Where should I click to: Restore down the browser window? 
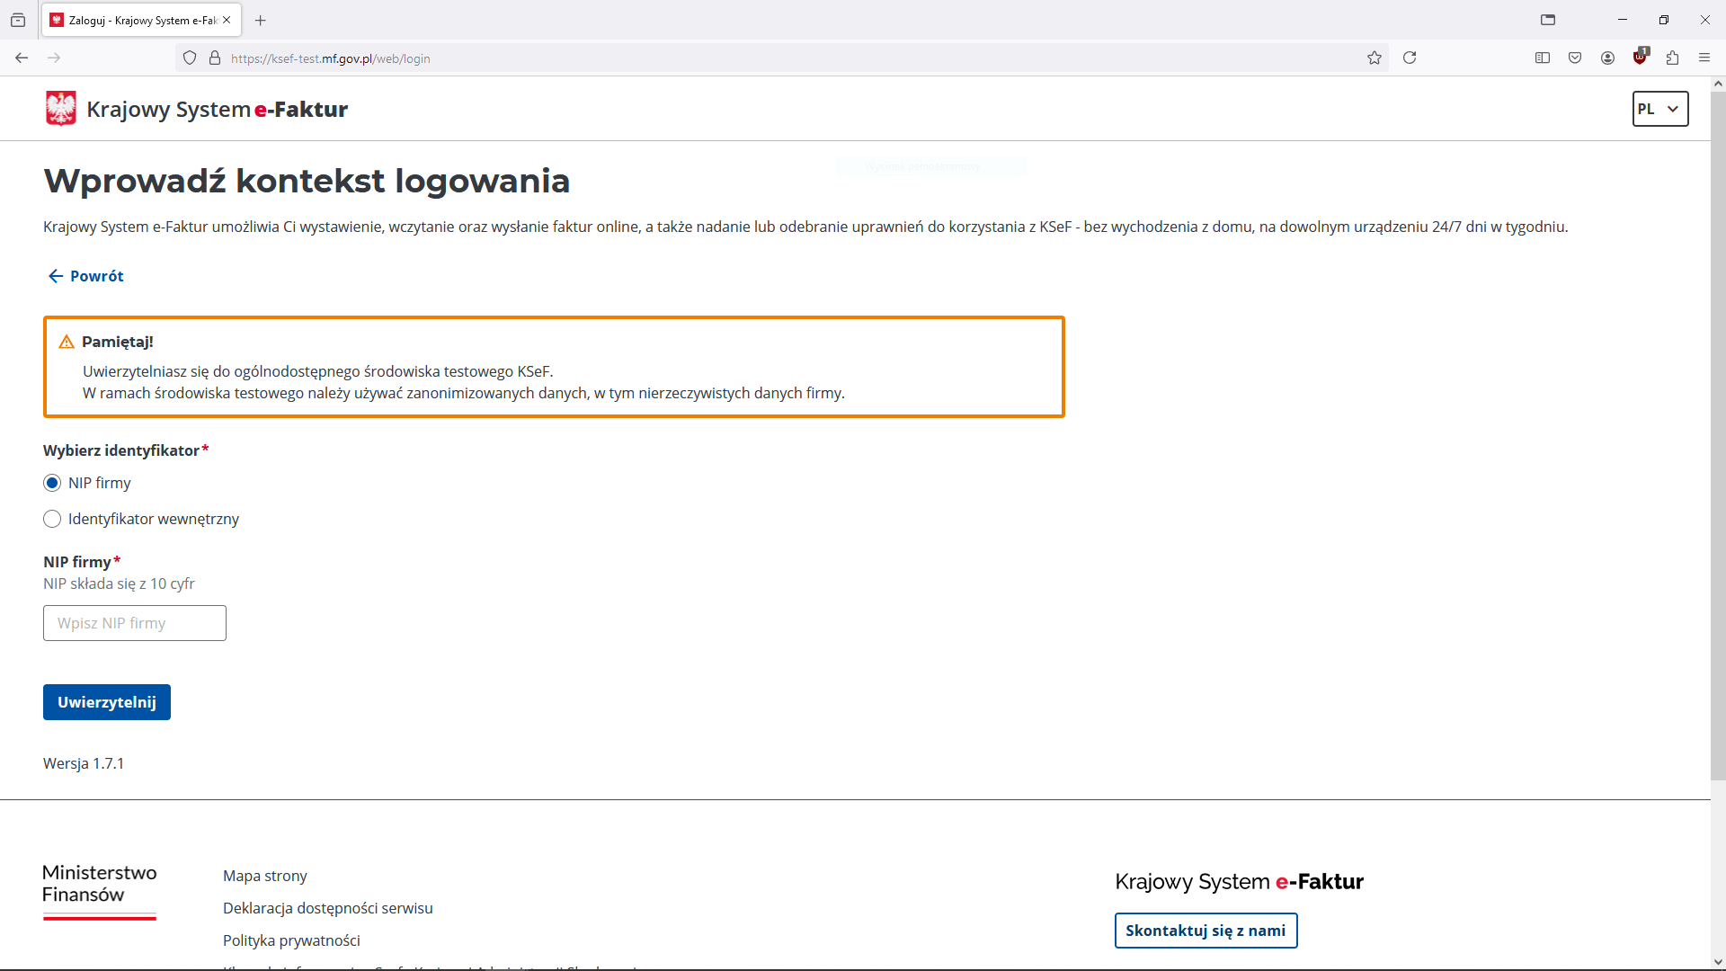(1664, 20)
